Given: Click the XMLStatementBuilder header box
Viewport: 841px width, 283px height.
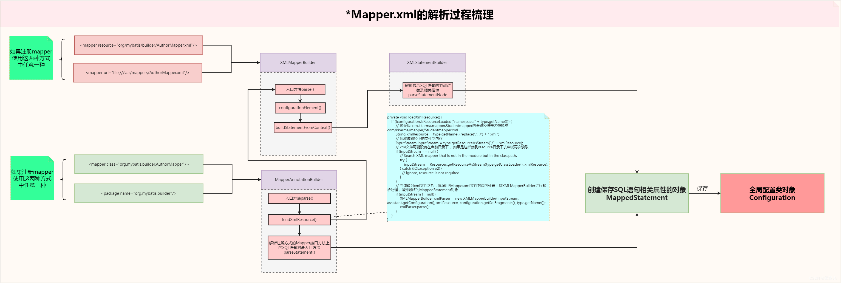Looking at the screenshot, I should (427, 62).
